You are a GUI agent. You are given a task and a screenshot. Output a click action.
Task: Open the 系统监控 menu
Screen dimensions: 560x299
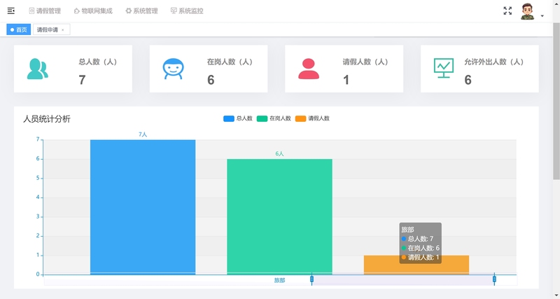pos(187,11)
